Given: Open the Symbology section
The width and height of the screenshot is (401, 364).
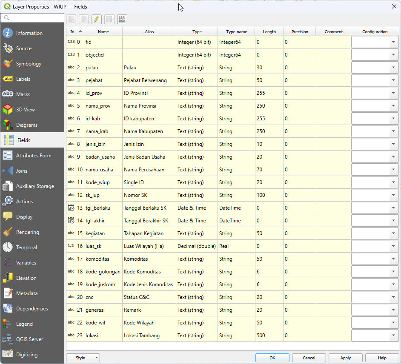Looking at the screenshot, I should click(29, 64).
